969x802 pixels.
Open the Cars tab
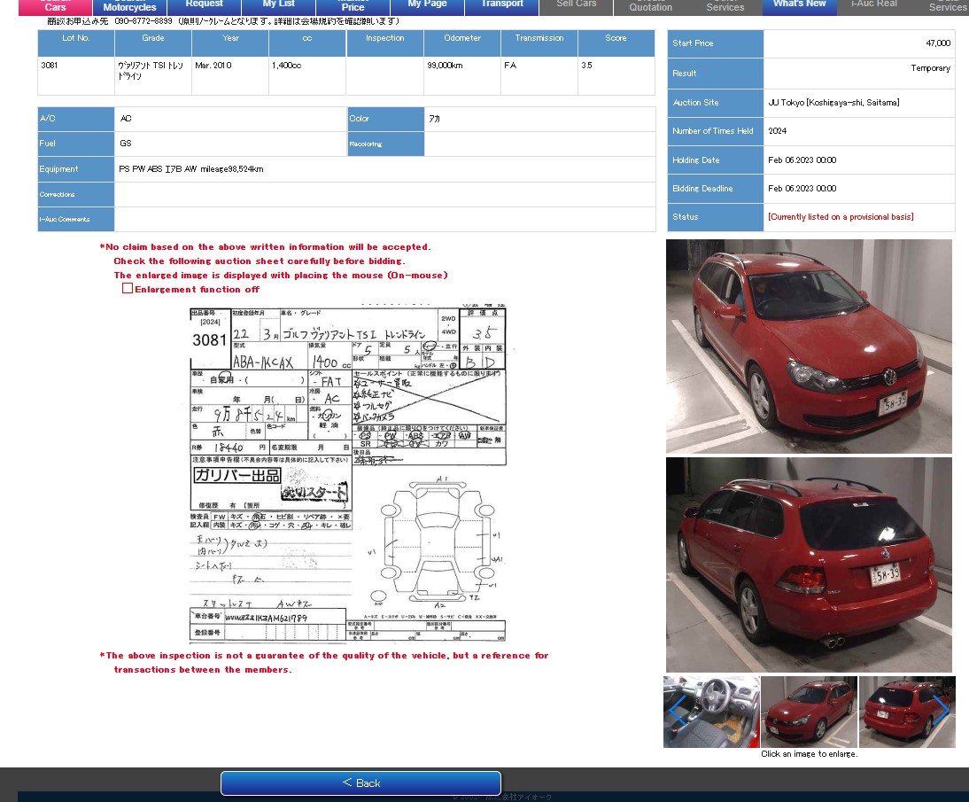tap(55, 5)
